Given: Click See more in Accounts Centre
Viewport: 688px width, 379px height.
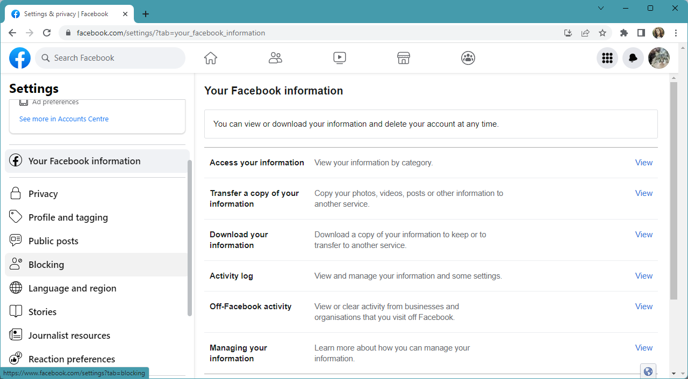Looking at the screenshot, I should click(x=63, y=119).
